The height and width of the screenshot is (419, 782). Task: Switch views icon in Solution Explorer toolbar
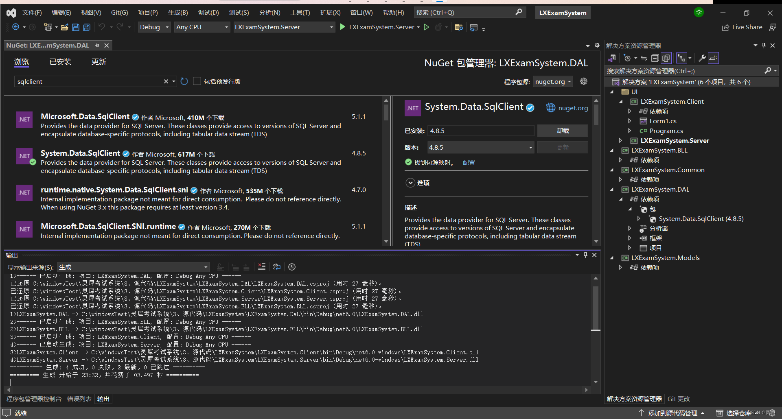pos(611,59)
